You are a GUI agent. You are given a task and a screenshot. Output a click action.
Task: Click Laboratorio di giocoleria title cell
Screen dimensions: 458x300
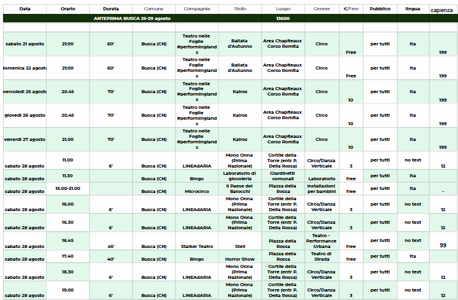240,176
